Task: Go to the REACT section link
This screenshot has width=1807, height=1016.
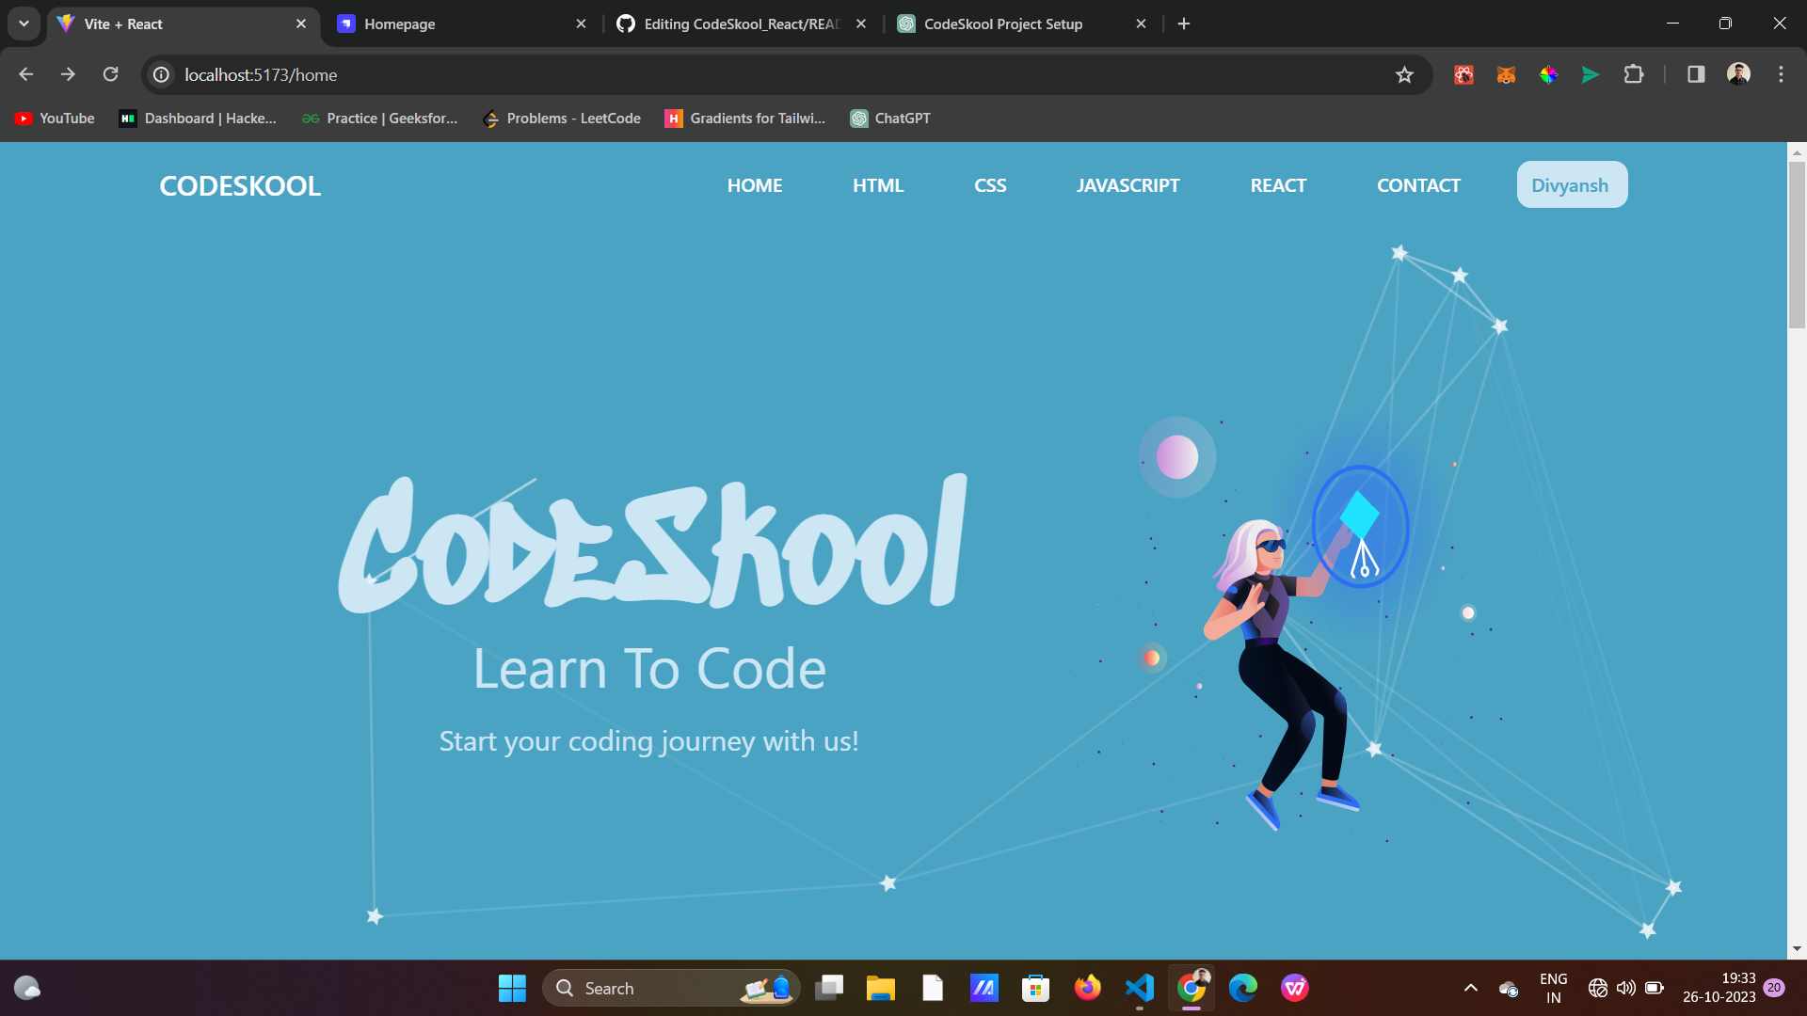Action: pyautogui.click(x=1277, y=185)
